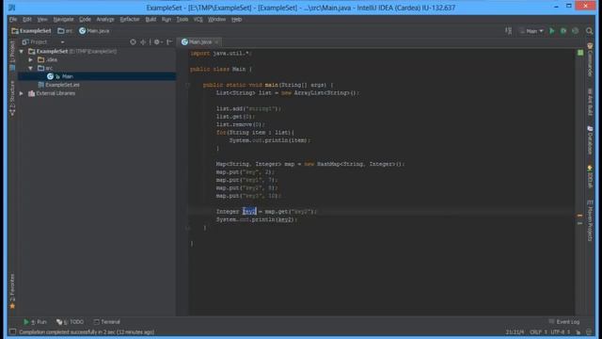Open Maven Projects side panel
This screenshot has height=339, width=602.
pyautogui.click(x=590, y=220)
